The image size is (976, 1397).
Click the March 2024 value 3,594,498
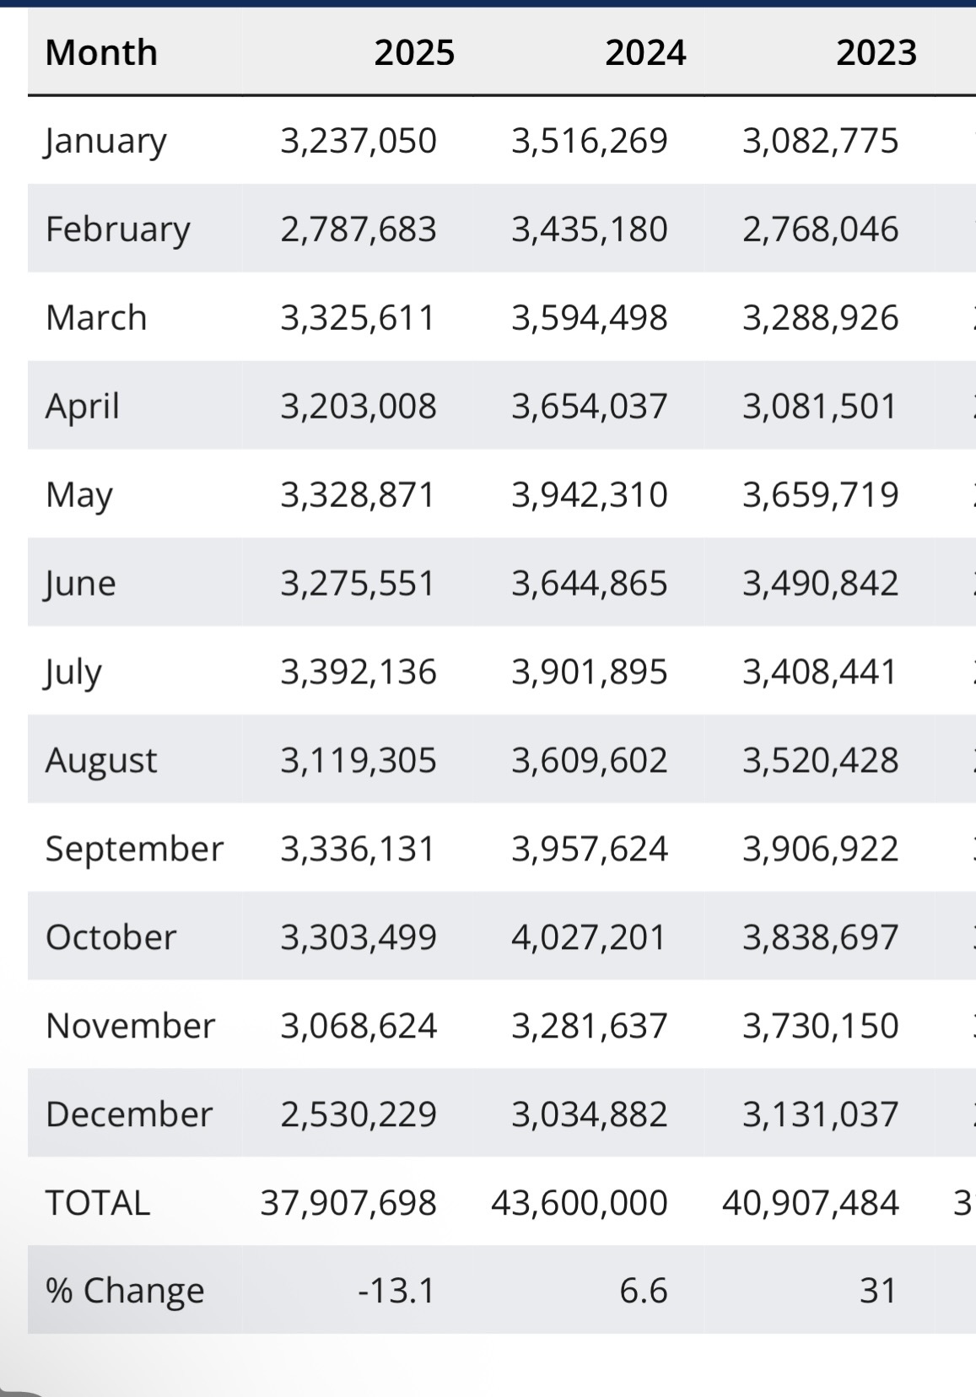coord(589,318)
